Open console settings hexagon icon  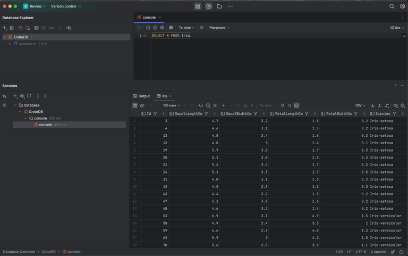tap(162, 28)
